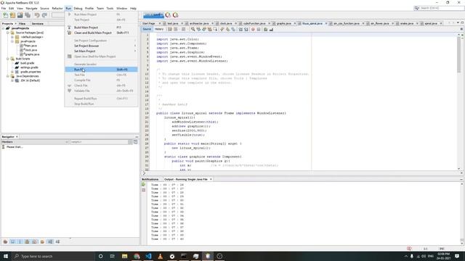Click the Search (Ctrl+I) field at top right
The width and height of the screenshot is (465, 261).
coord(439,8)
